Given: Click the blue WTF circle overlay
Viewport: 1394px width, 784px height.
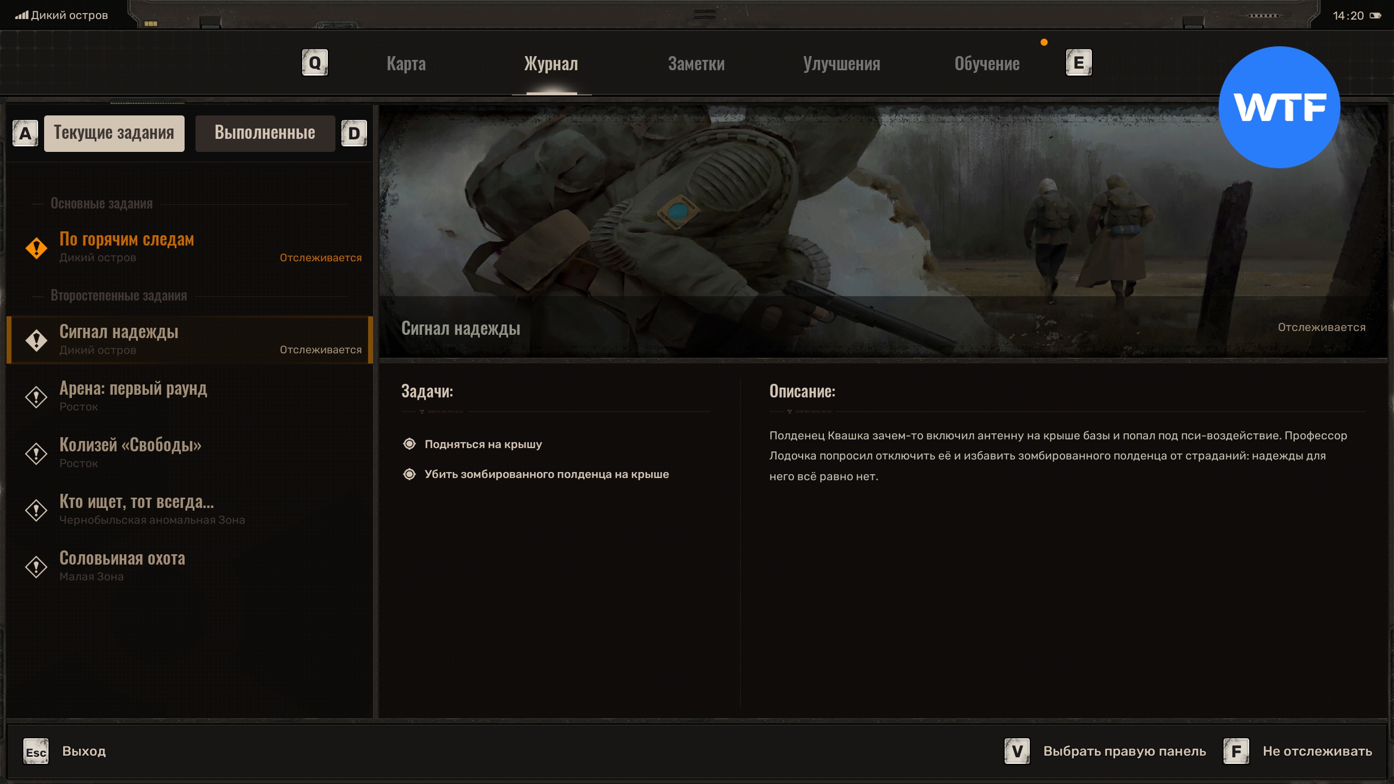Looking at the screenshot, I should click(x=1279, y=107).
